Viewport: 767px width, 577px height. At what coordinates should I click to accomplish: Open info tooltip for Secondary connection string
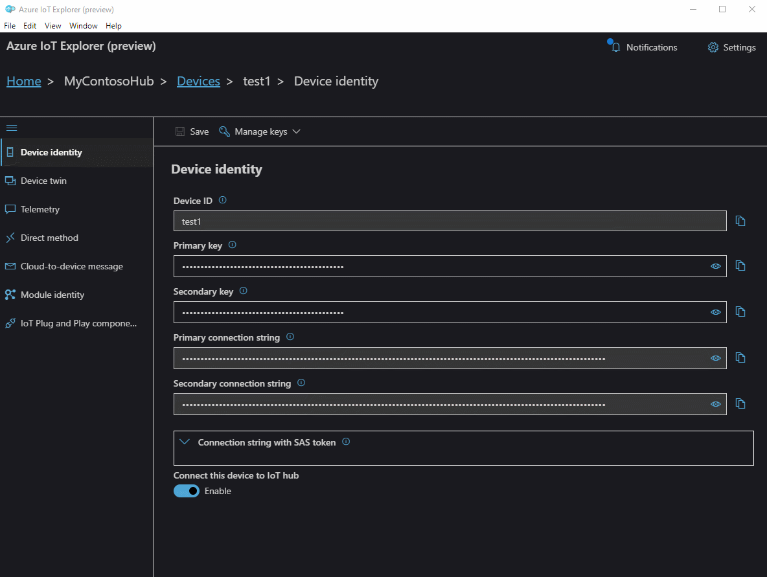(301, 383)
